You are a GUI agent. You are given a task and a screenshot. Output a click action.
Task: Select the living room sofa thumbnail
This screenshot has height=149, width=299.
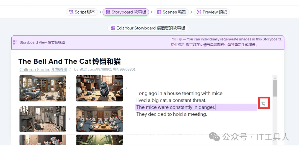(43, 88)
